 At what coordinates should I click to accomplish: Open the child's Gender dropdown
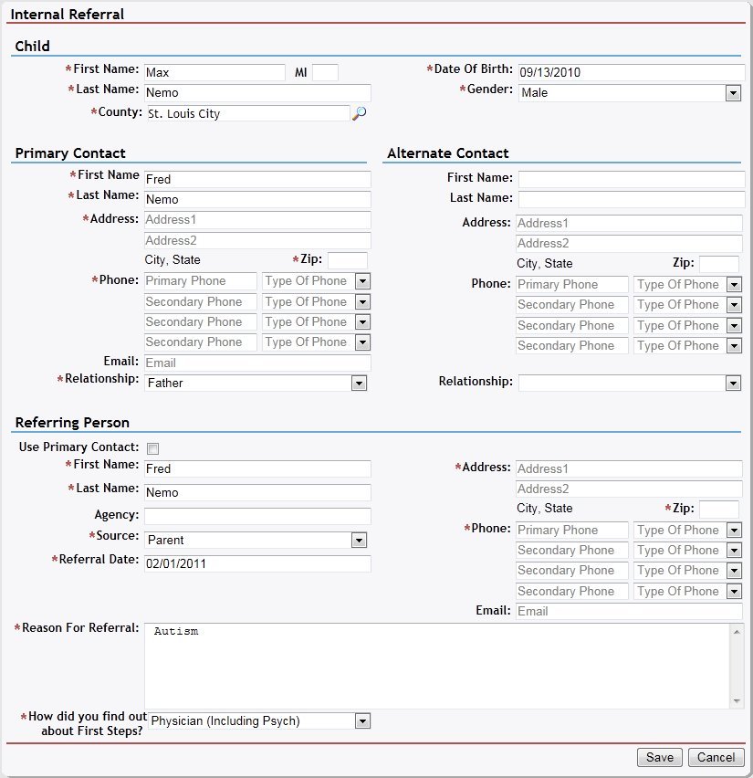[x=732, y=93]
